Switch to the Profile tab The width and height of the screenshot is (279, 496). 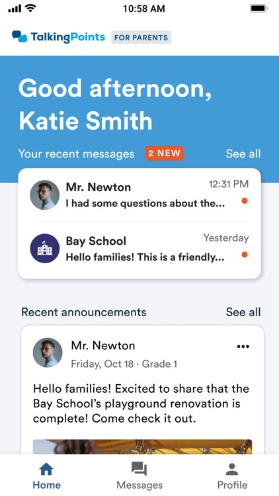[232, 475]
